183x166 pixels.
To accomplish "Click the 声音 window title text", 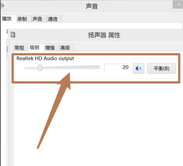I will click(x=92, y=6).
